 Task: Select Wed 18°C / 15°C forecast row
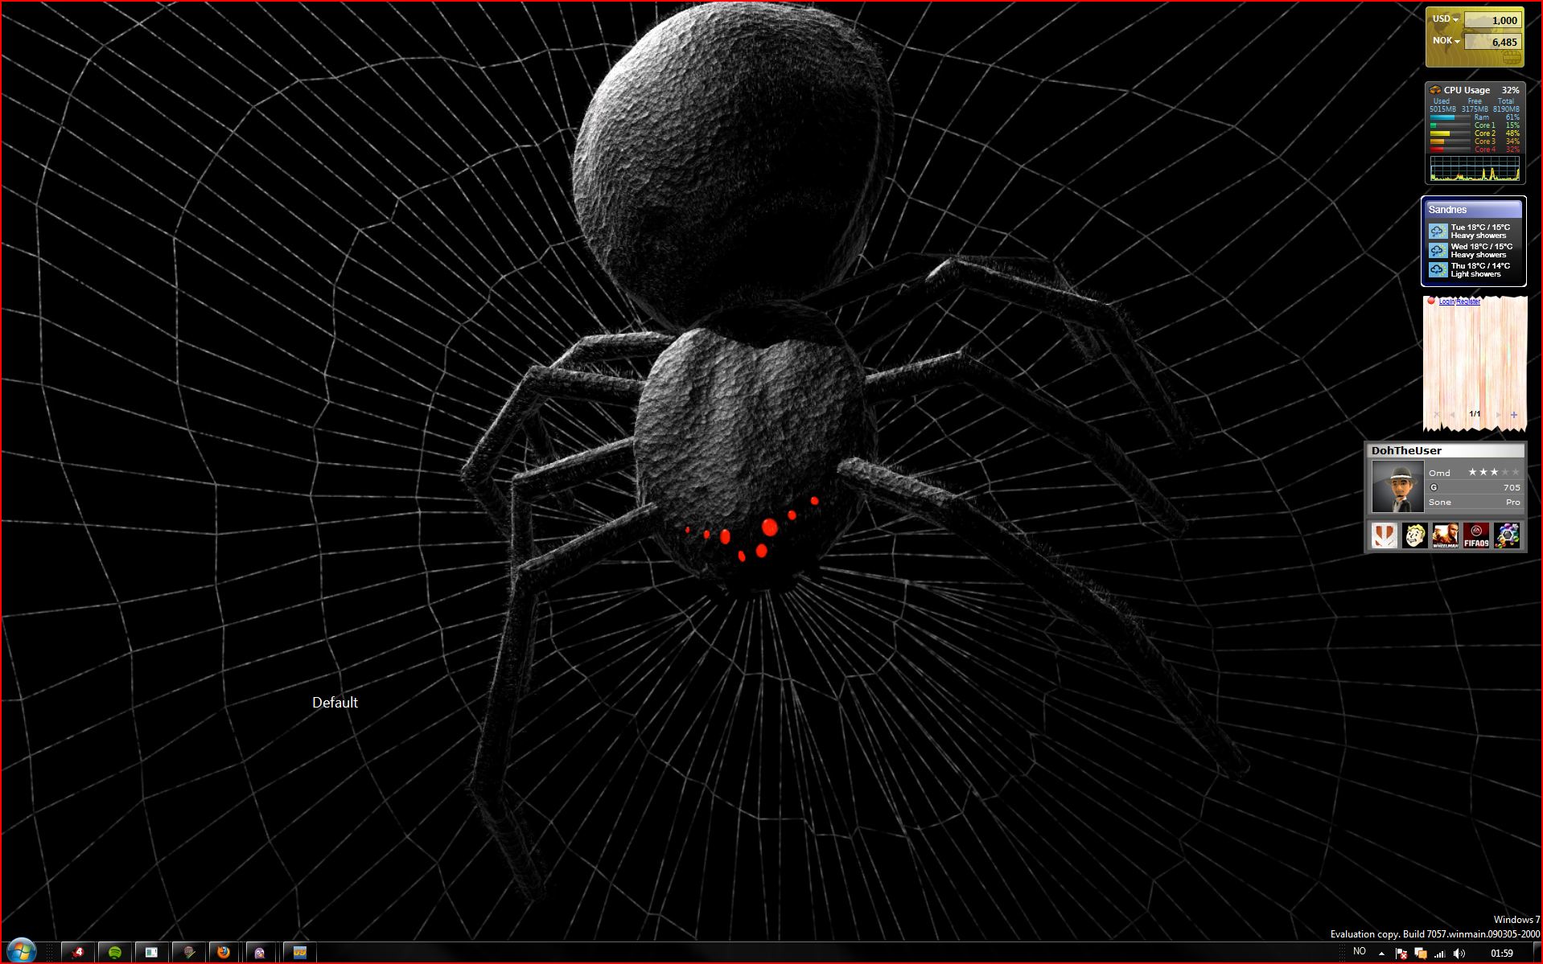click(1474, 251)
